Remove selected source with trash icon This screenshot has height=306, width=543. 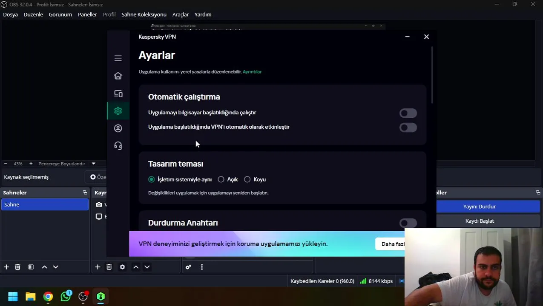tap(109, 267)
